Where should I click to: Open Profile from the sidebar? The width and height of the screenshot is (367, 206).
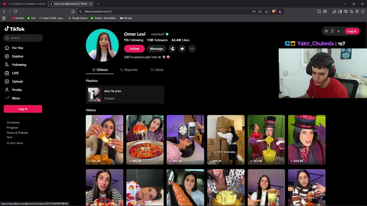tap(17, 90)
